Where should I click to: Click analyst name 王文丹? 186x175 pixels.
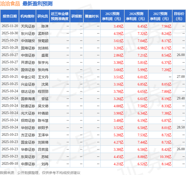[43, 77]
